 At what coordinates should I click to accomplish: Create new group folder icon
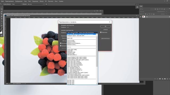[165, 79]
